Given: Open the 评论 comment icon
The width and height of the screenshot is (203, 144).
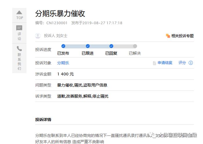Looking at the screenshot, I should coord(19,28).
